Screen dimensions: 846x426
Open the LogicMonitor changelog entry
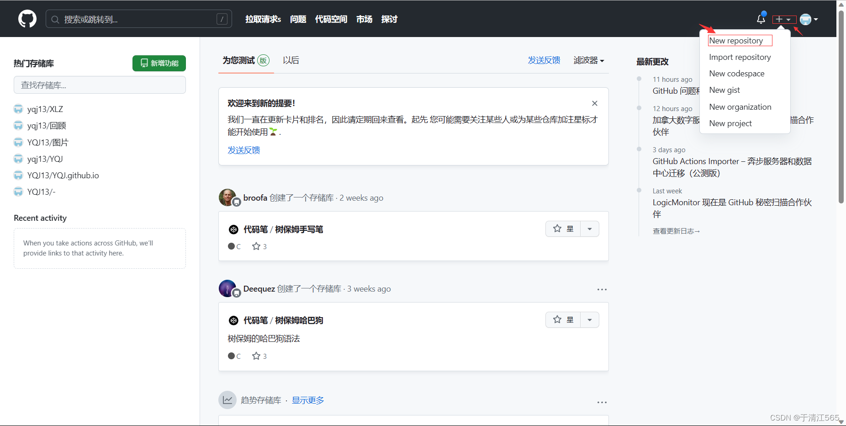(732, 208)
